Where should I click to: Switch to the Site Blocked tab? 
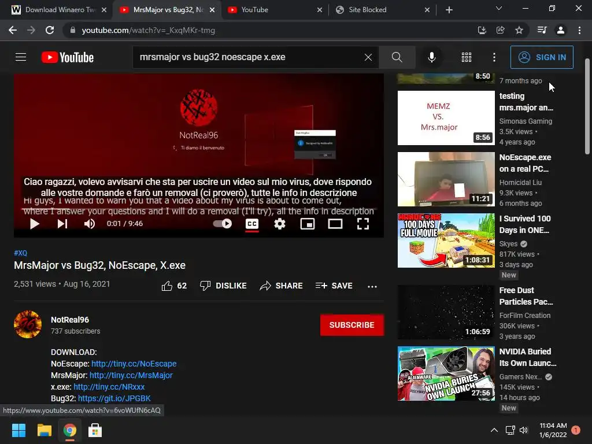(382, 10)
